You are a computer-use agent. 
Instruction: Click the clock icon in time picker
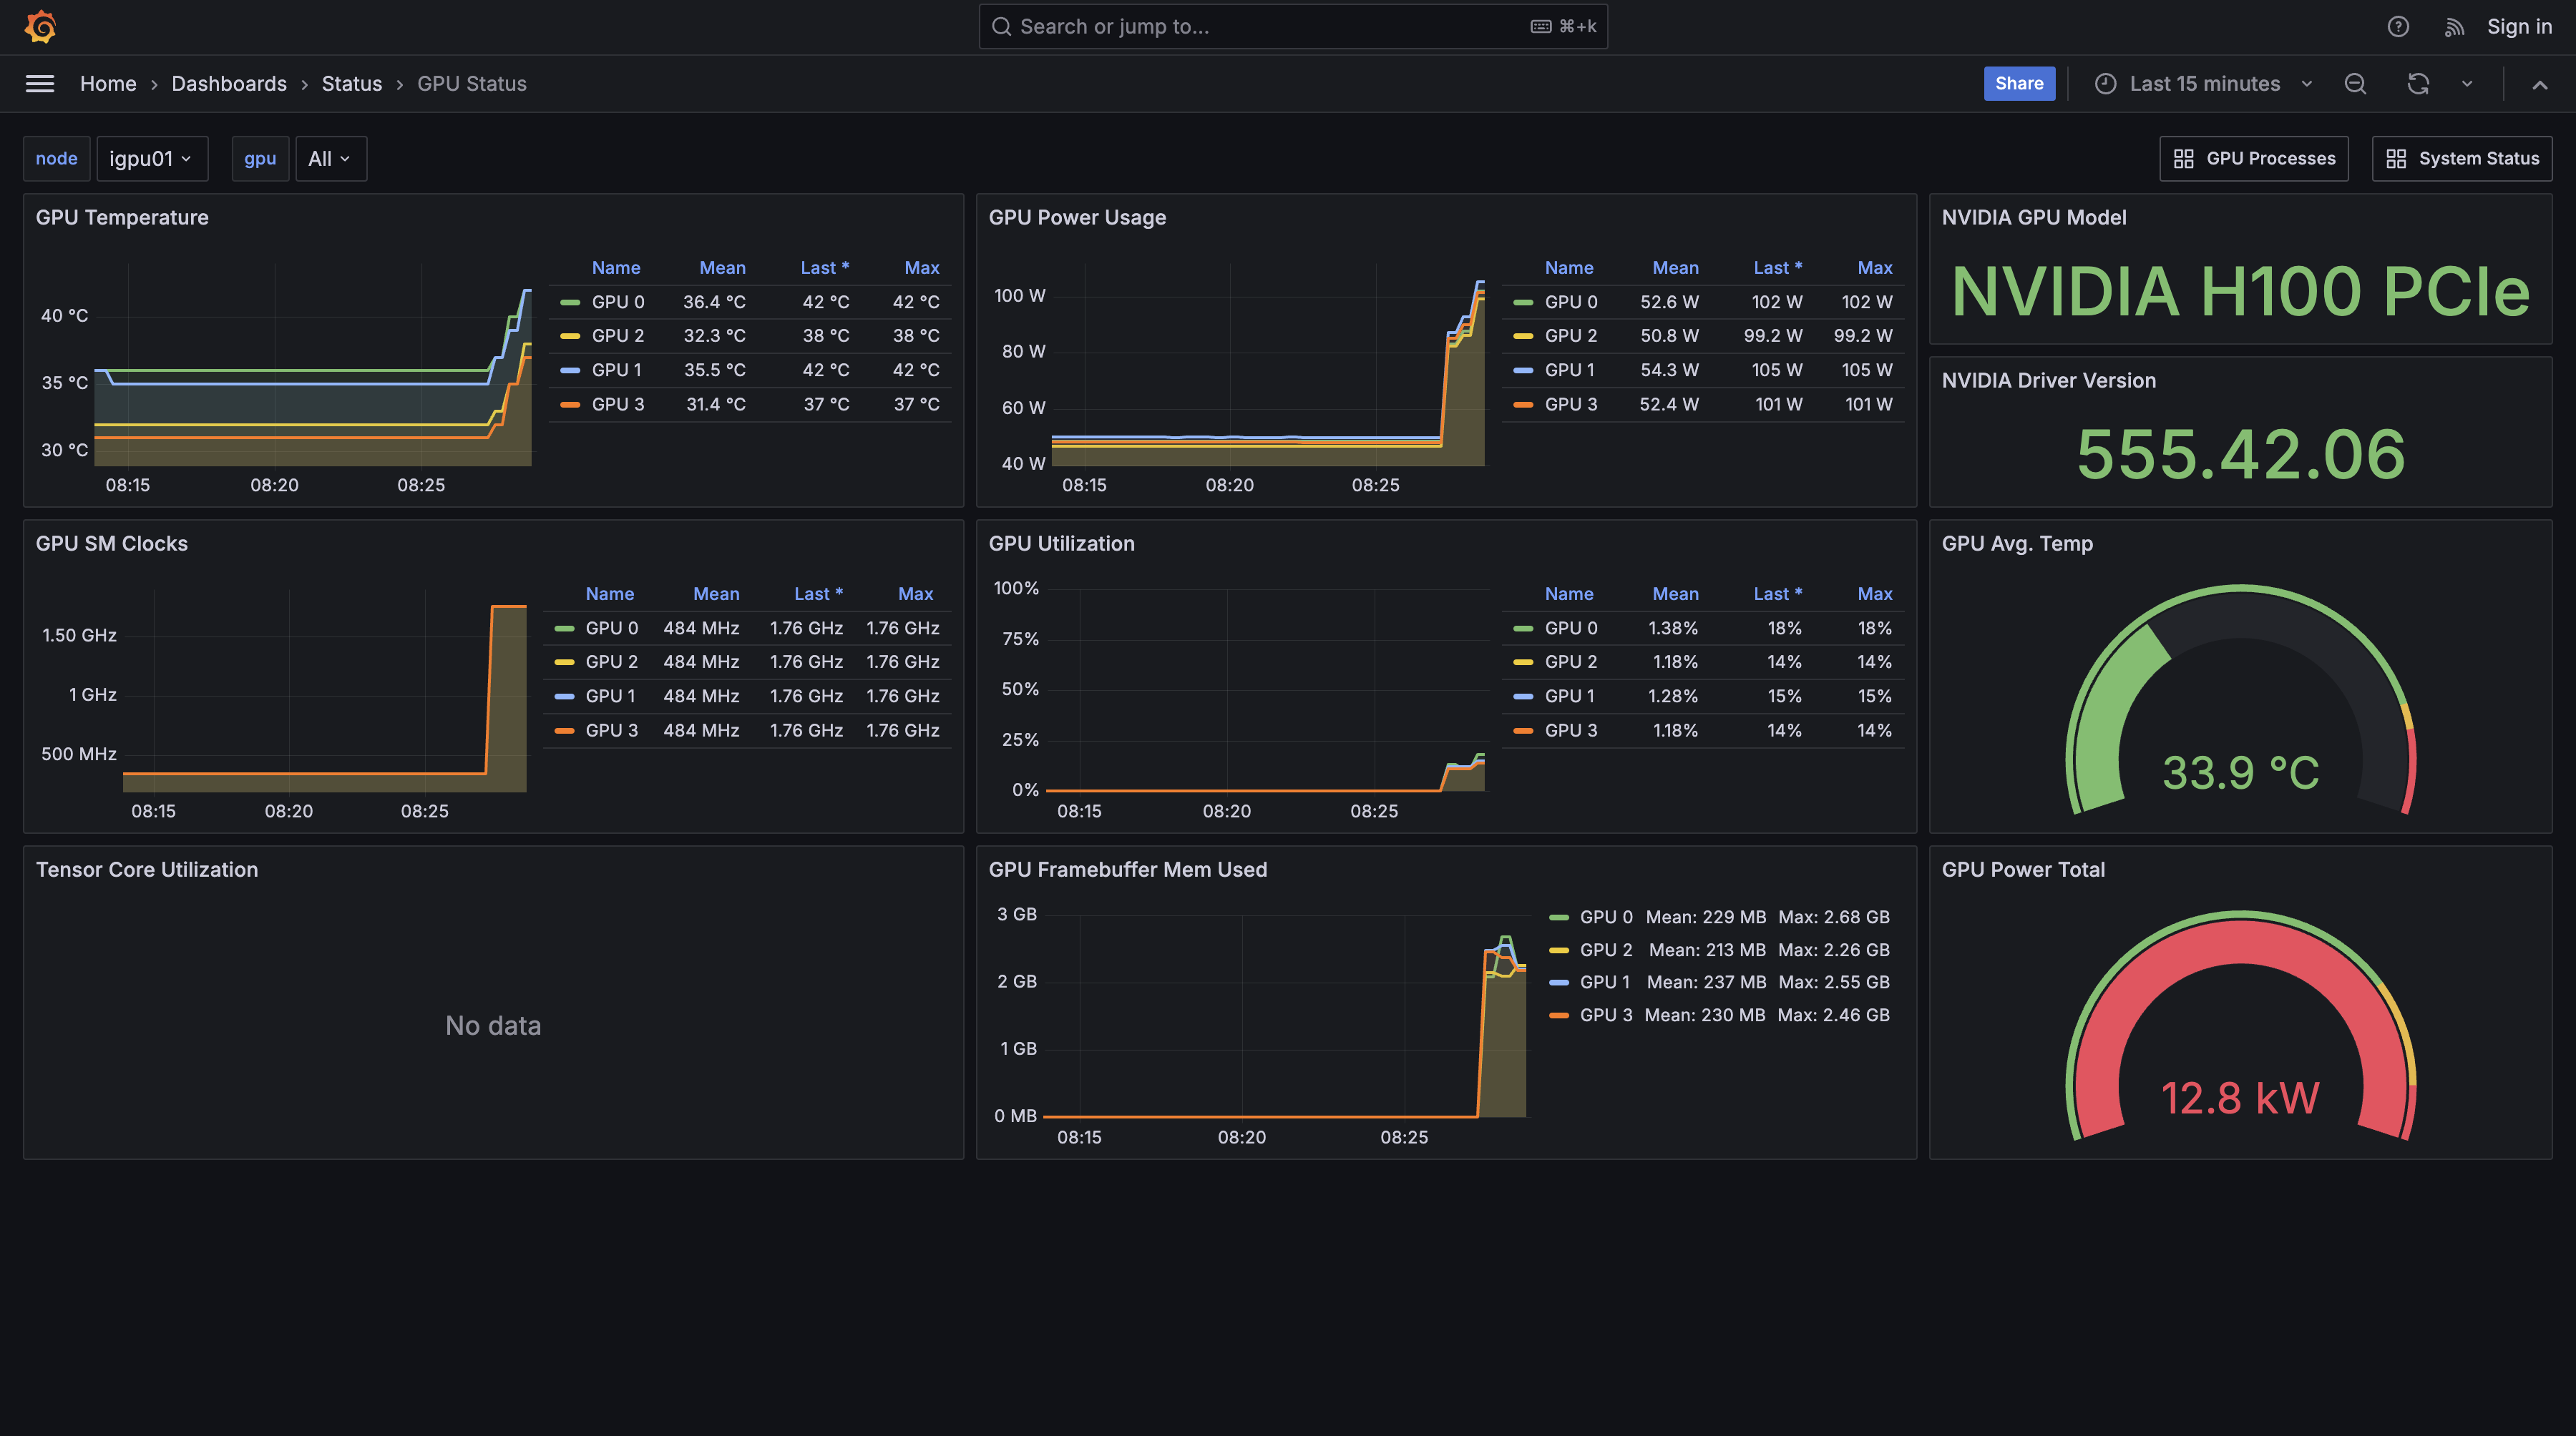[x=2105, y=84]
